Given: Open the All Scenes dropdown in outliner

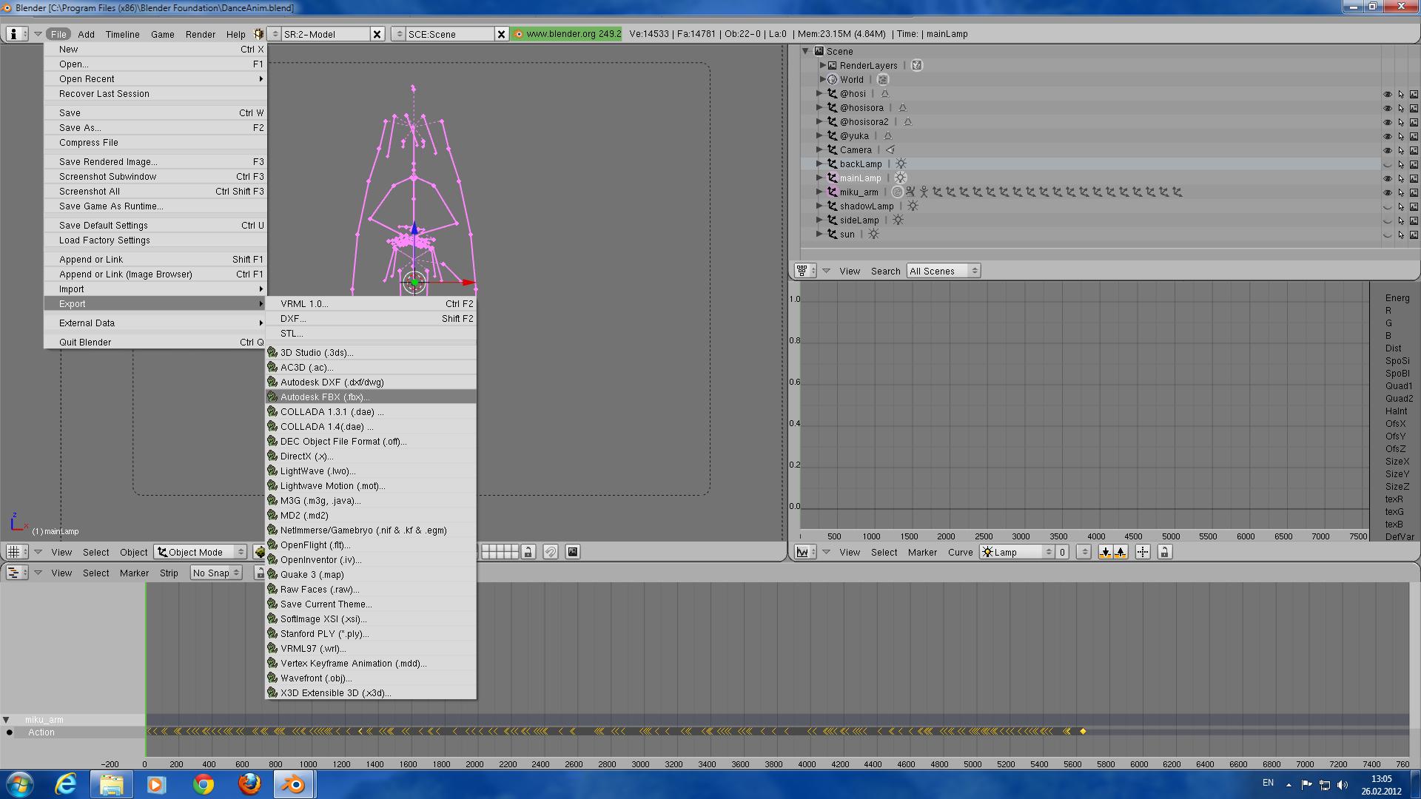Looking at the screenshot, I should [x=944, y=271].
